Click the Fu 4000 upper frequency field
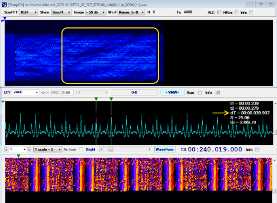 pyautogui.click(x=193, y=12)
